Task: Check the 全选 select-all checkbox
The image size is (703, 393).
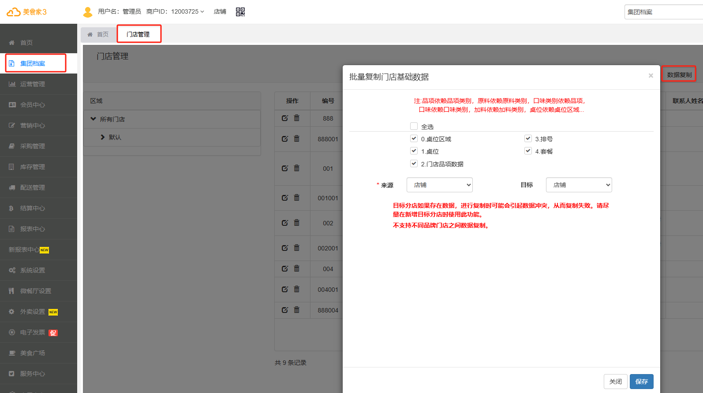Action: [414, 126]
